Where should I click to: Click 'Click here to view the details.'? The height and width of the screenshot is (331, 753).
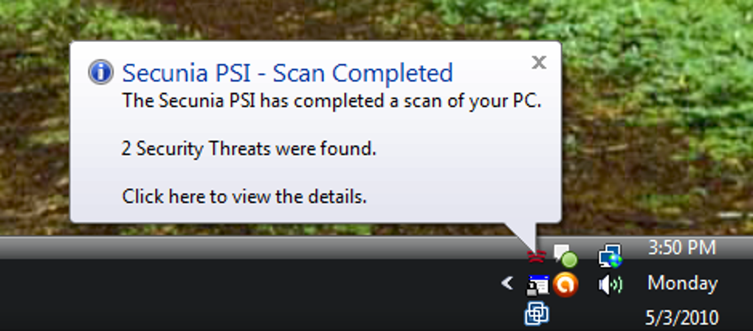(x=244, y=195)
